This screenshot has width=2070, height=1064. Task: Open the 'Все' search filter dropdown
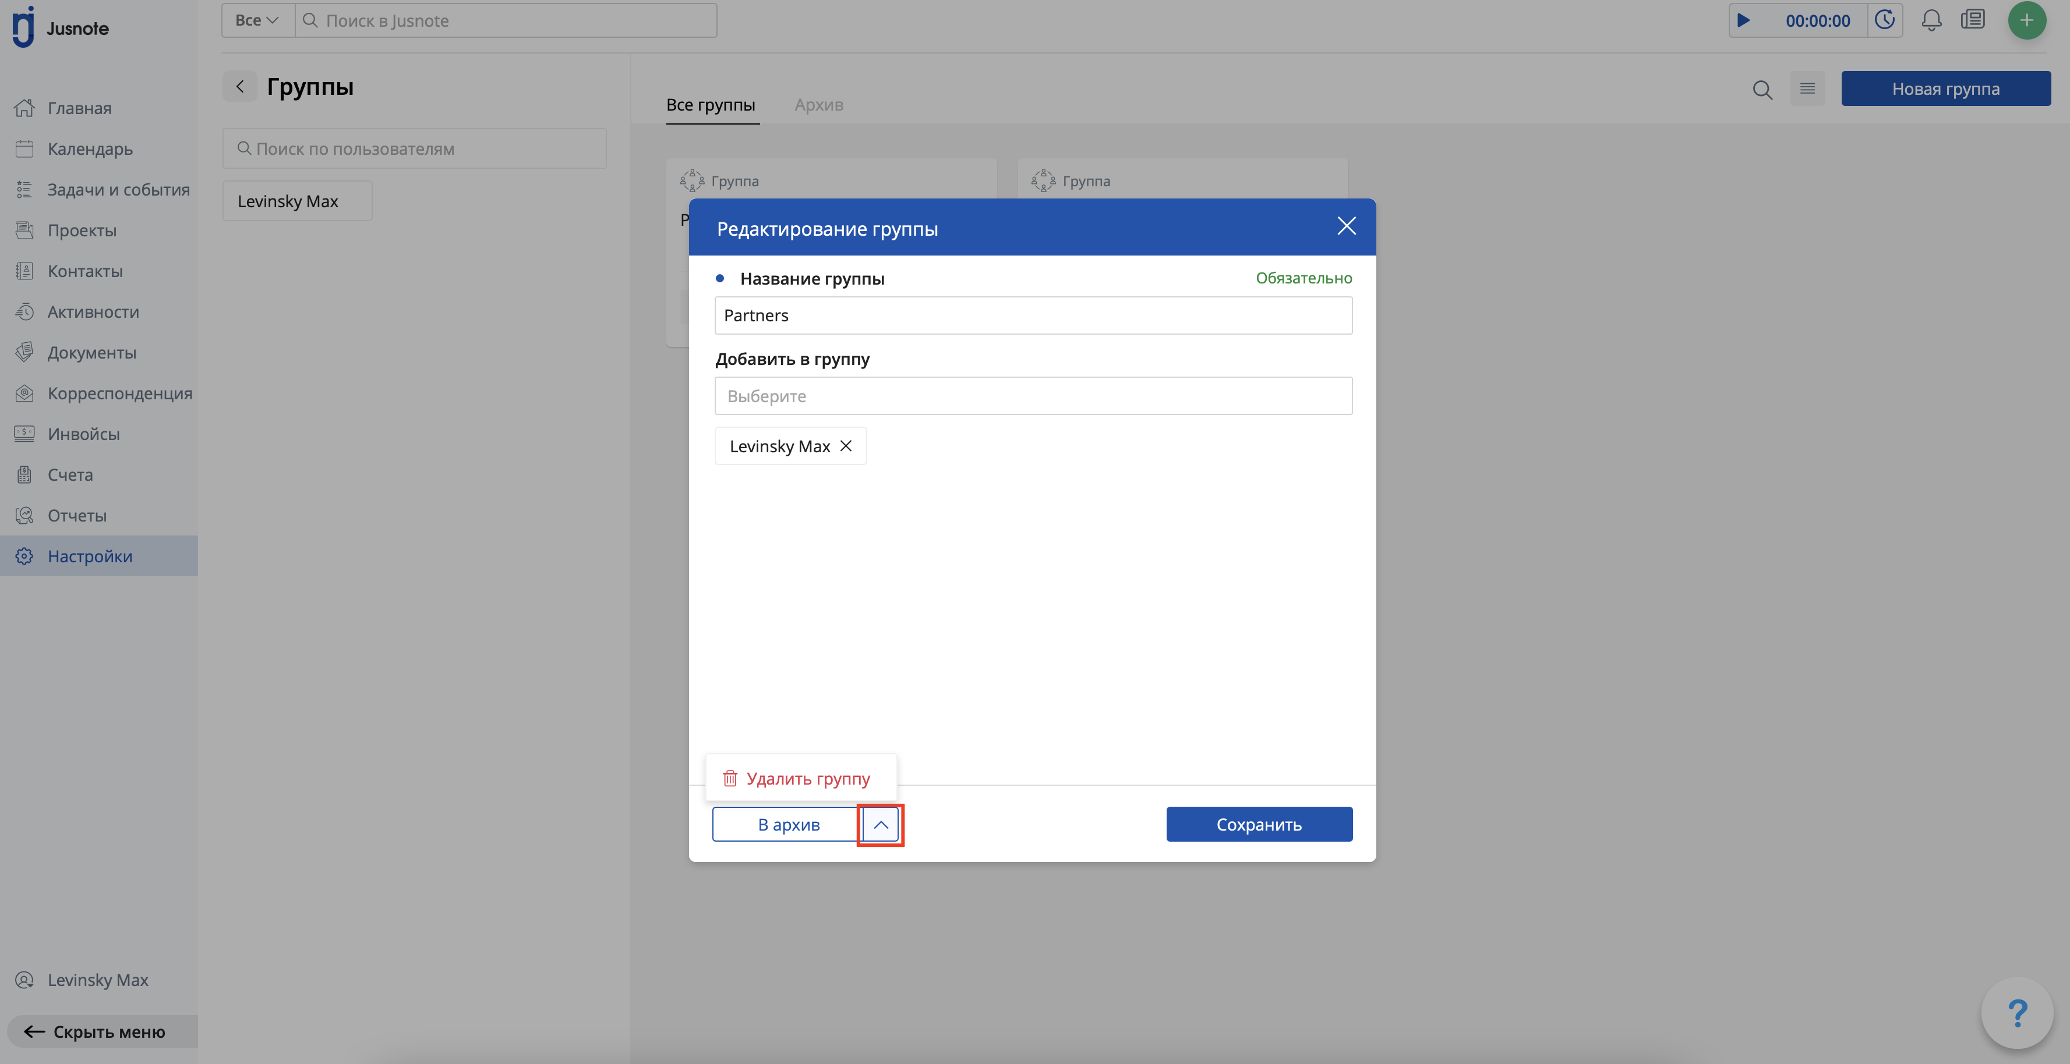pyautogui.click(x=257, y=21)
